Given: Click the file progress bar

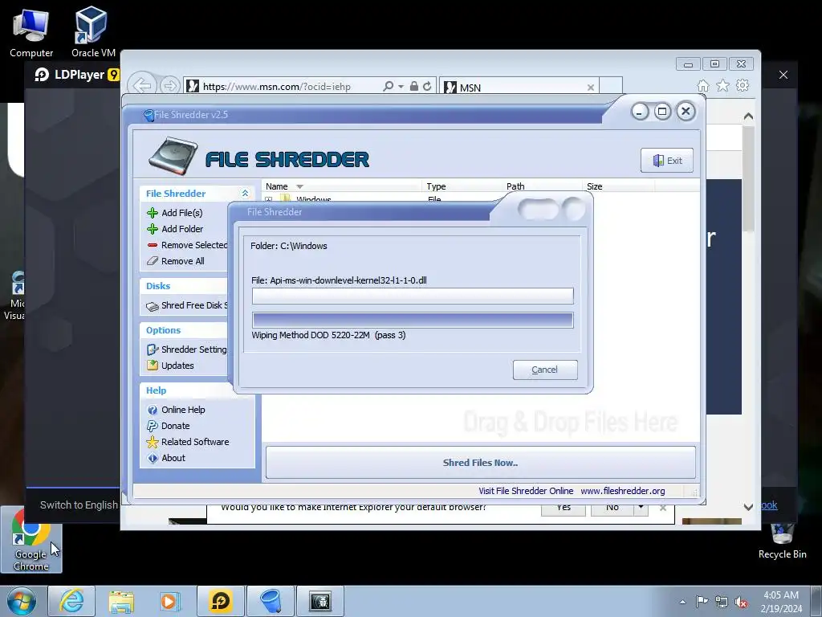Looking at the screenshot, I should point(413,296).
